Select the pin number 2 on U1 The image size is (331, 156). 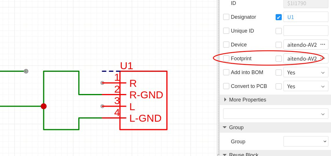117,90
